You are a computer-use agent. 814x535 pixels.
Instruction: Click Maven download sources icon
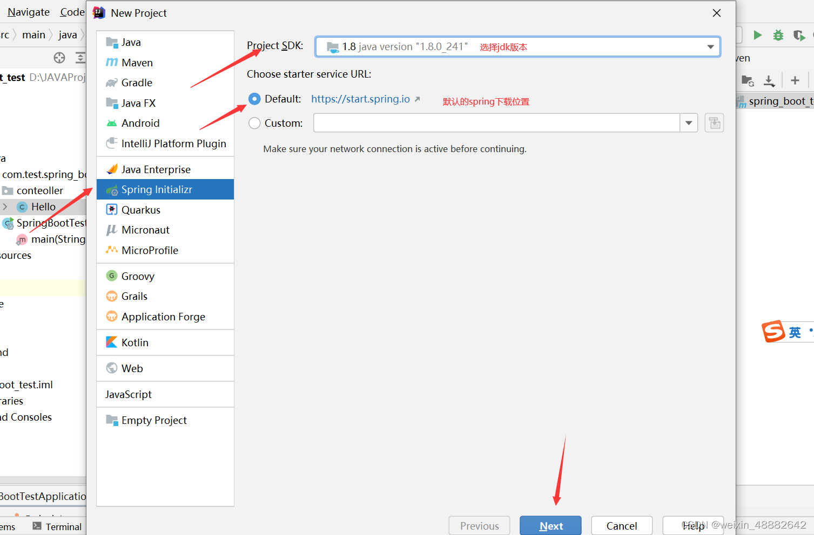(769, 81)
